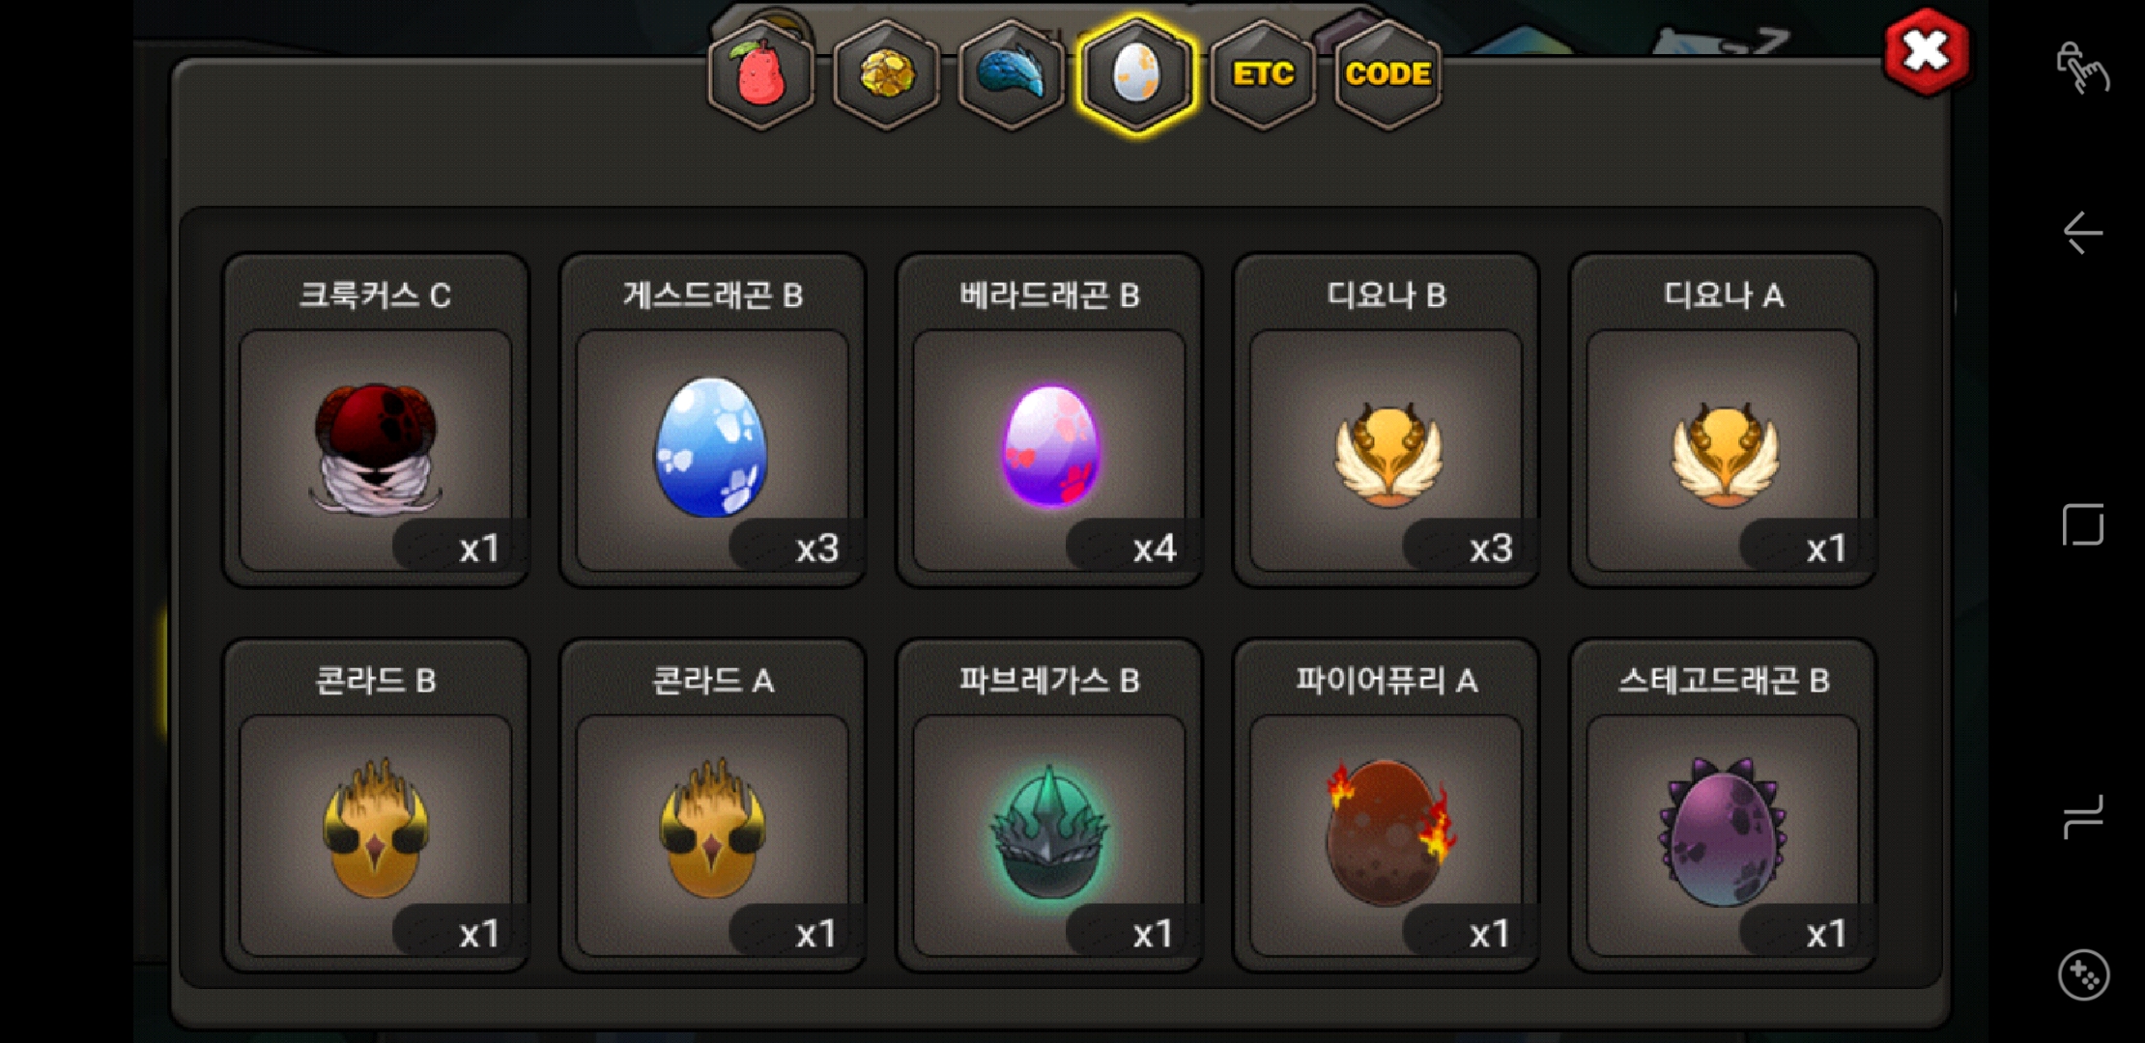Select the blue dragon wing tab

[x=1011, y=75]
